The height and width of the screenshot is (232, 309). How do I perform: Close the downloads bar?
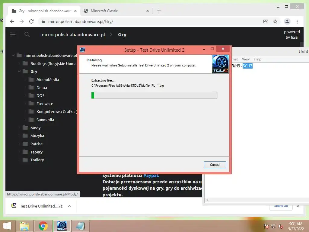(298, 206)
